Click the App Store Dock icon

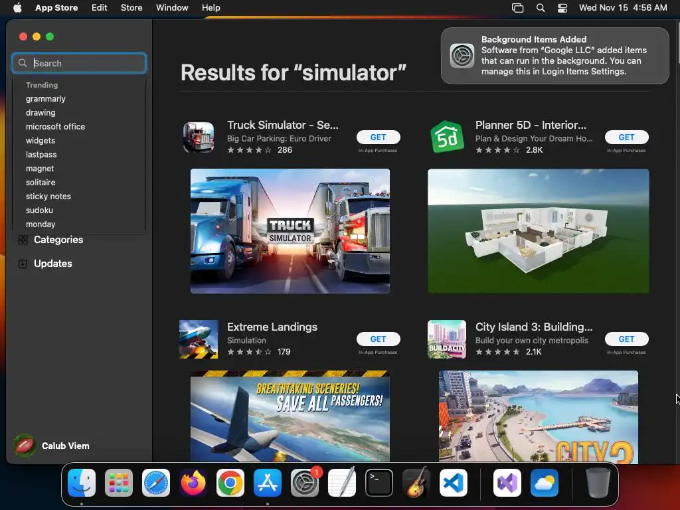268,483
